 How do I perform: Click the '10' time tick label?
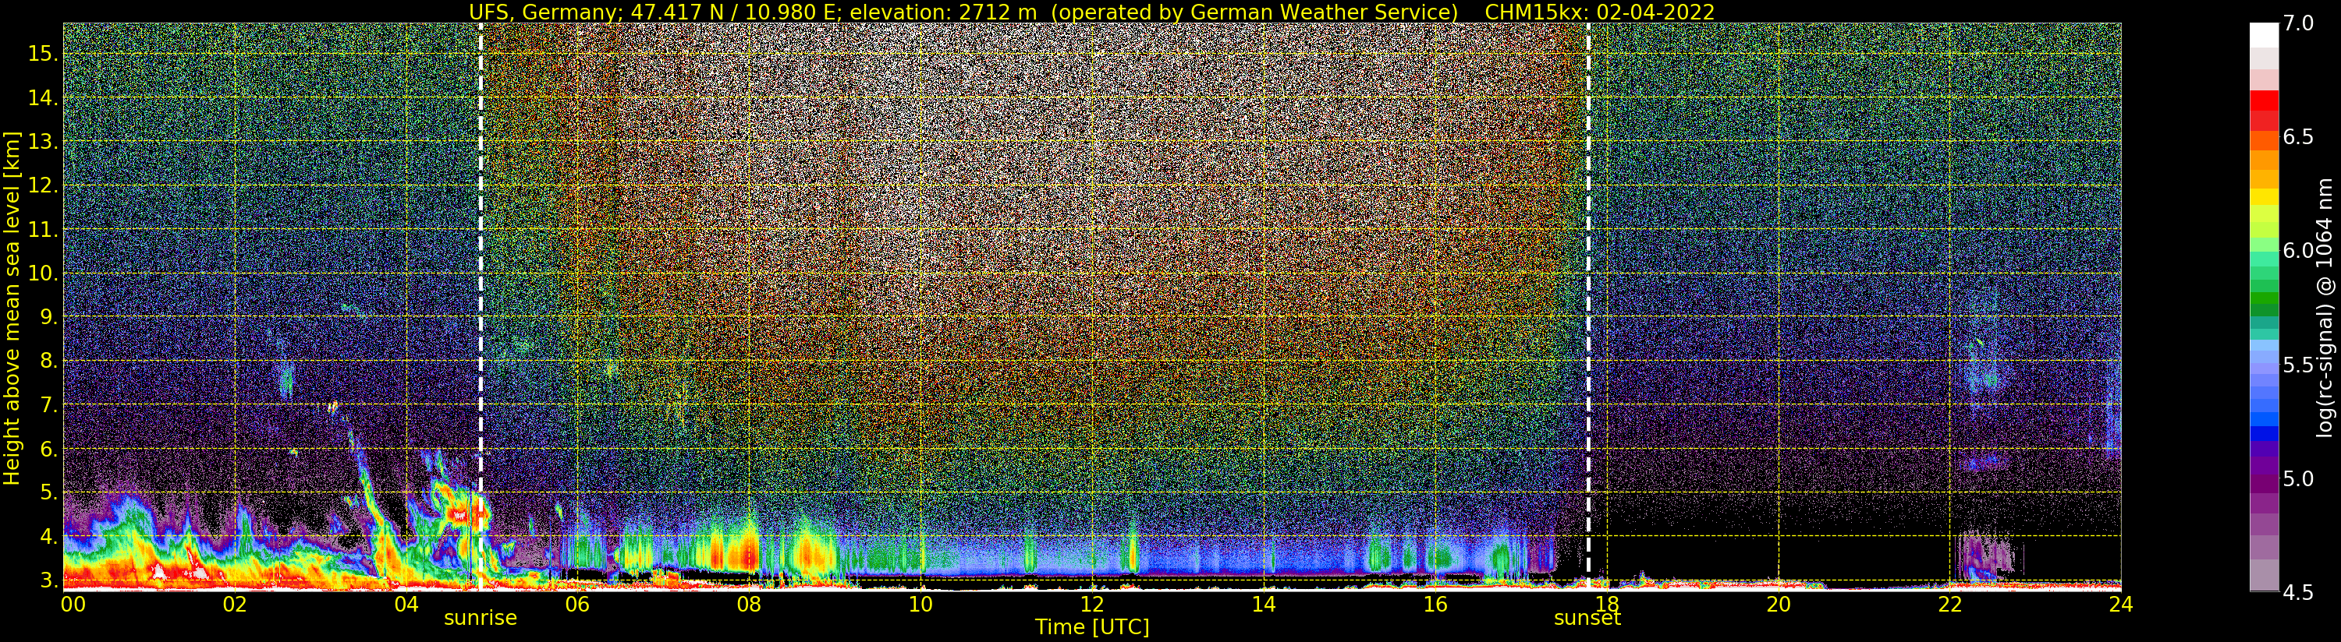tap(920, 604)
